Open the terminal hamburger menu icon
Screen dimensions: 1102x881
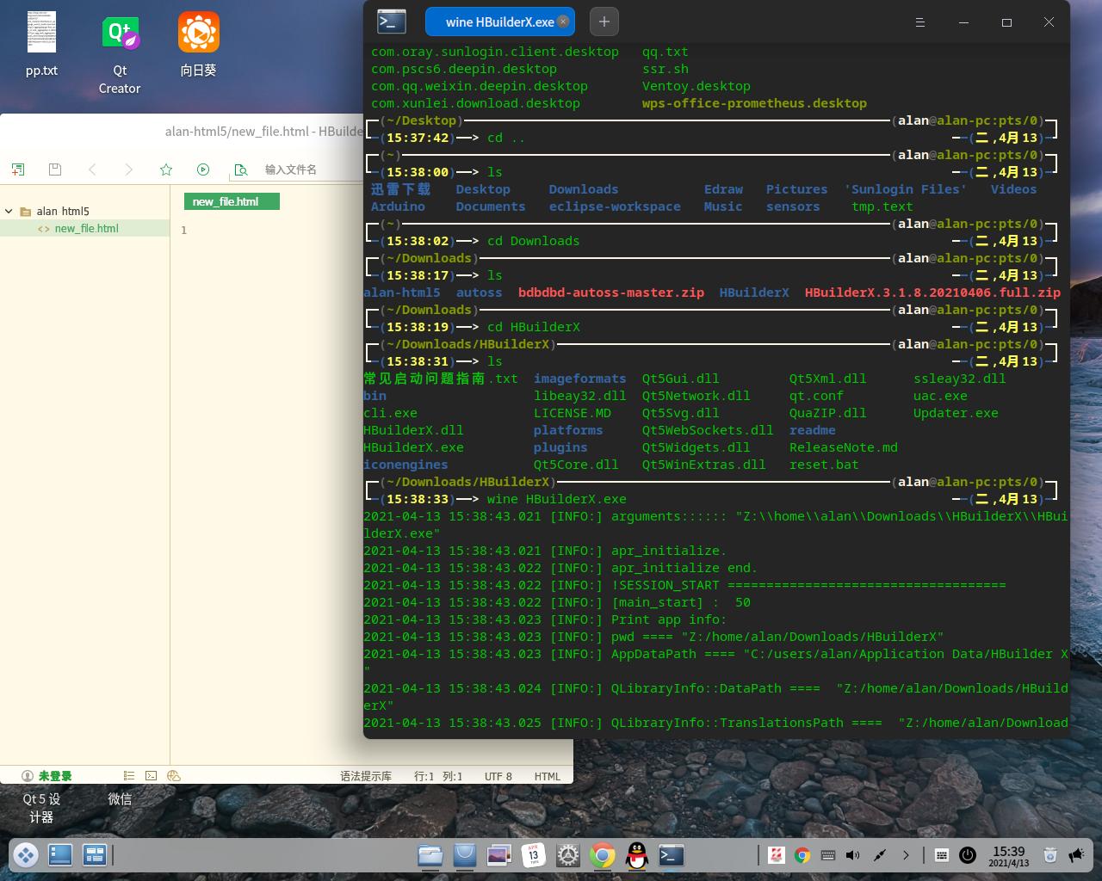point(919,22)
